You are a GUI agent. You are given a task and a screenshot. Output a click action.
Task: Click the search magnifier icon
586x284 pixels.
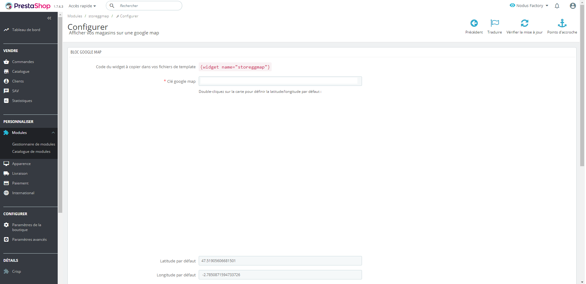pyautogui.click(x=112, y=6)
